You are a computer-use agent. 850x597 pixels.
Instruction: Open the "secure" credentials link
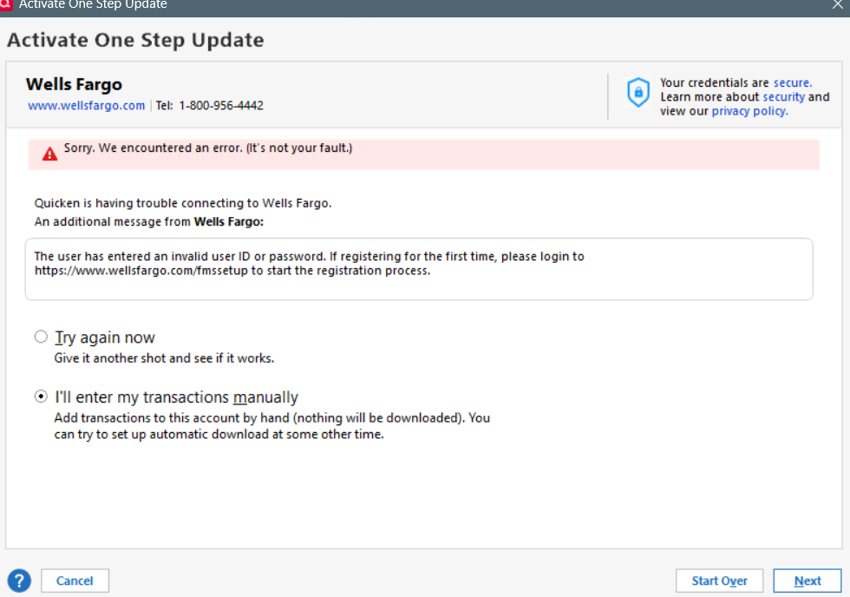[793, 82]
